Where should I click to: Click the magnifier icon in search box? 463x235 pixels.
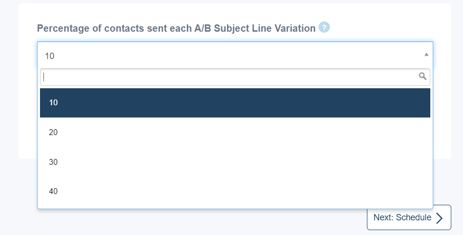tap(423, 77)
